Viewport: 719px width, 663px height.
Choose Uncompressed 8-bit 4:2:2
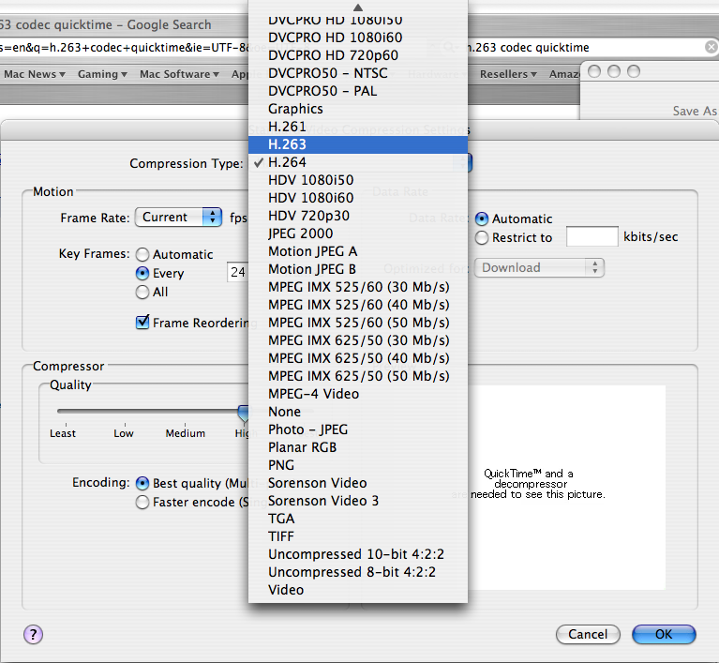point(358,573)
